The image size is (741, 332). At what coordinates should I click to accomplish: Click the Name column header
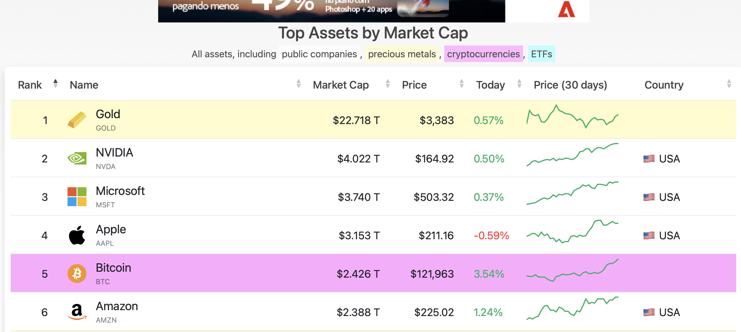click(84, 85)
